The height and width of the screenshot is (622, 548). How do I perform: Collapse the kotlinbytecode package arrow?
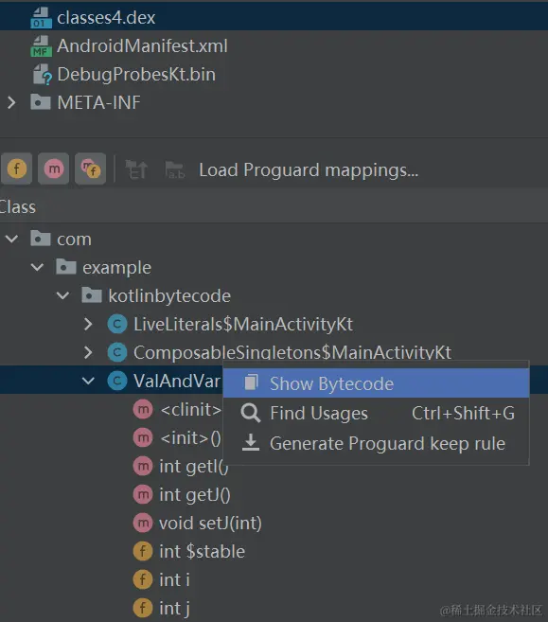pos(62,295)
